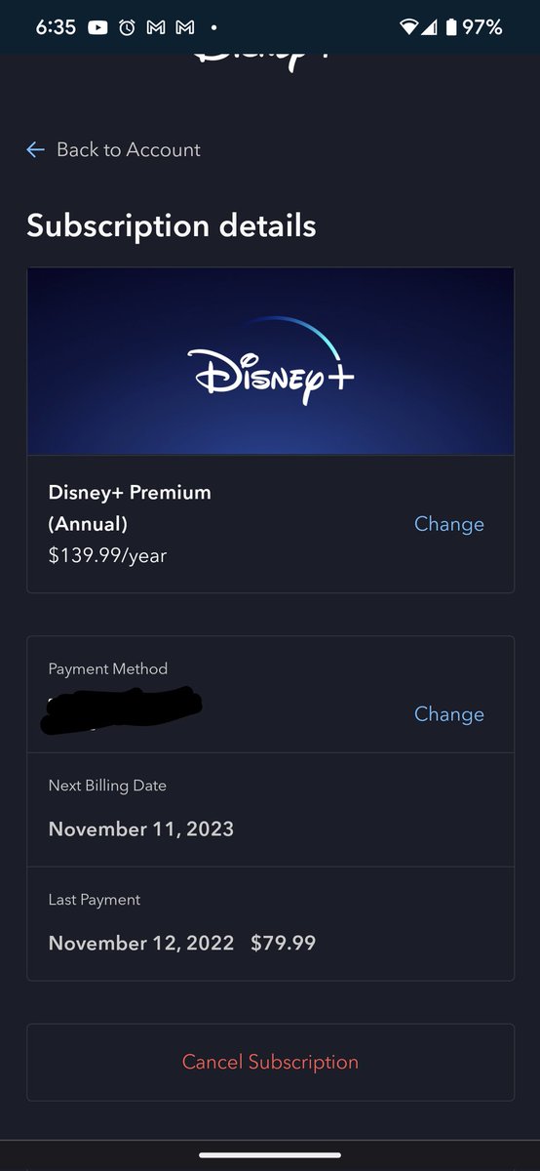The height and width of the screenshot is (1171, 540).
Task: Tap the alarm clock icon in status bar
Action: (x=127, y=27)
